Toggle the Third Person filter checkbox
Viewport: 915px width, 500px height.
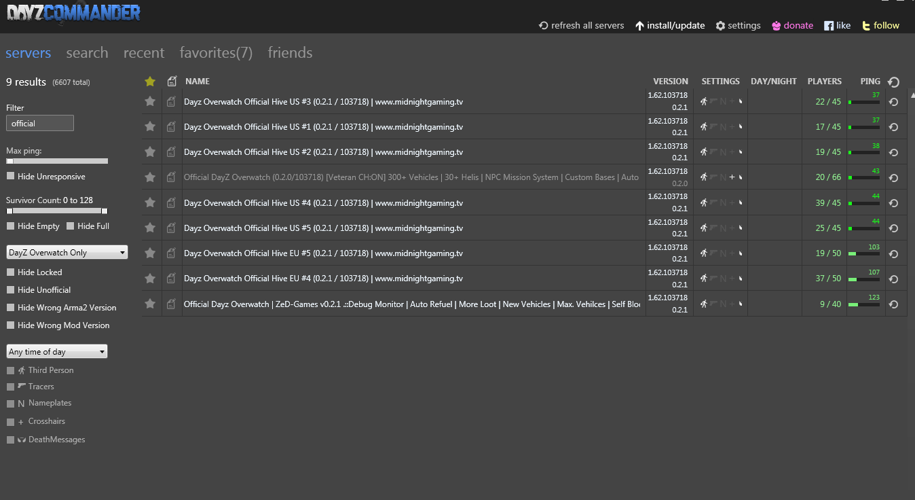(x=10, y=370)
